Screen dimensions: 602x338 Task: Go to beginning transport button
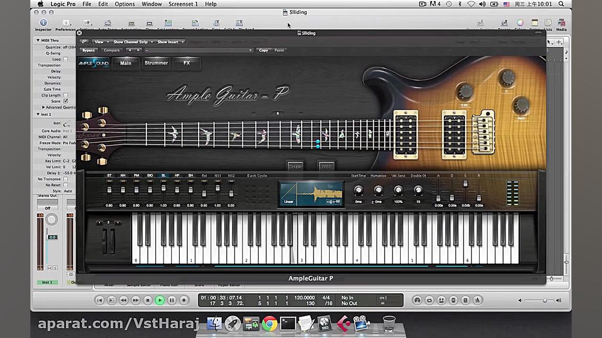pos(99,300)
